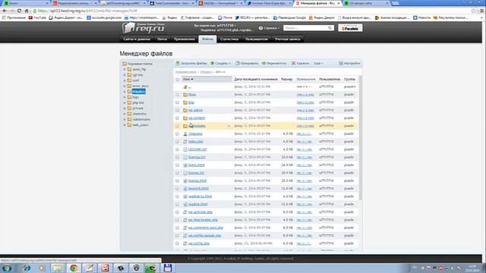The width and height of the screenshot is (486, 273).
Task: Reload the page with browser refresh icon
Action: click(19, 11)
